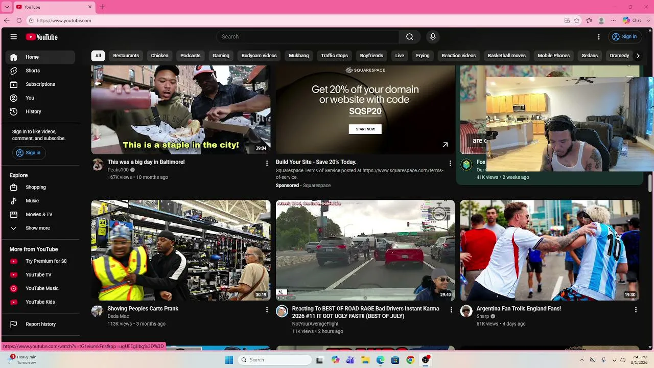This screenshot has height=368, width=654.
Task: Click the Deda Mac channel name
Action: pos(118,316)
